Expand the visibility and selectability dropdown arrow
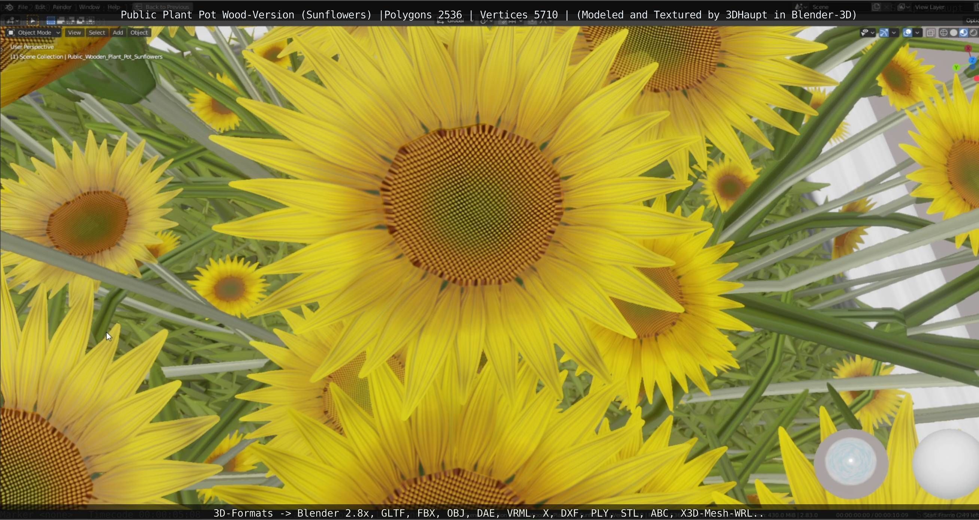This screenshot has height=520, width=979. 872,33
